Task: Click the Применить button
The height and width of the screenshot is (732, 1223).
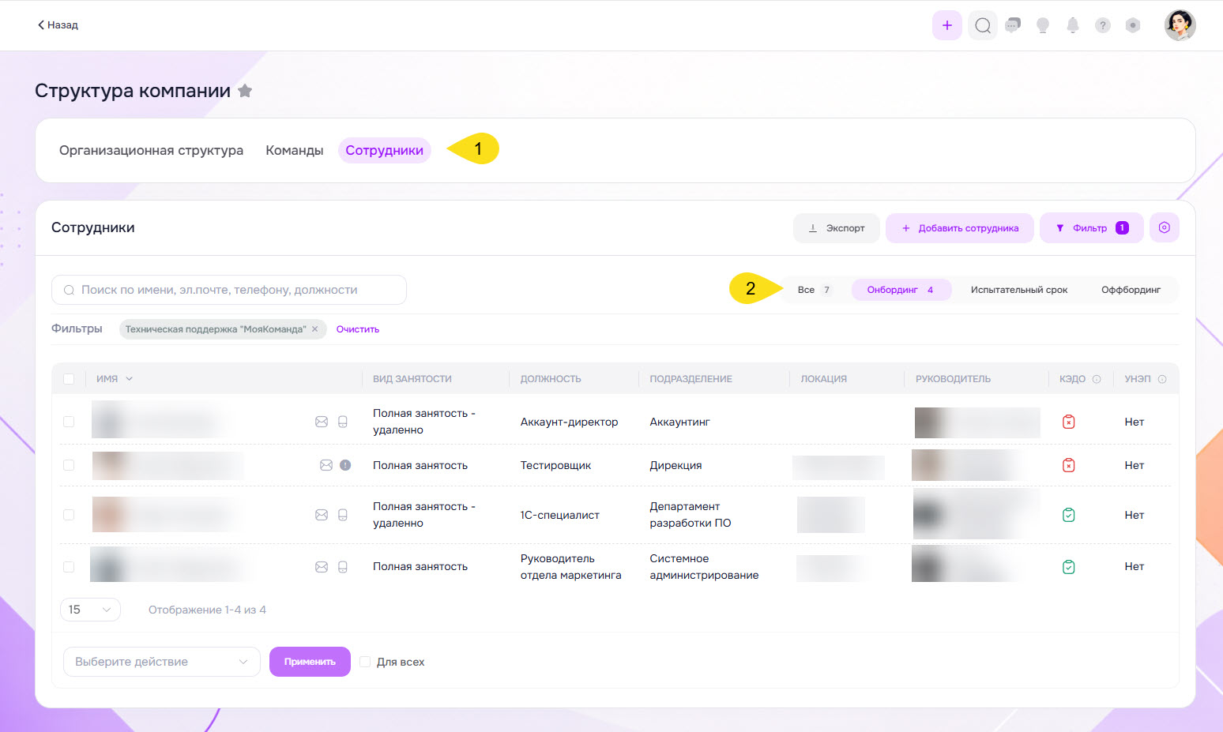Action: point(310,662)
